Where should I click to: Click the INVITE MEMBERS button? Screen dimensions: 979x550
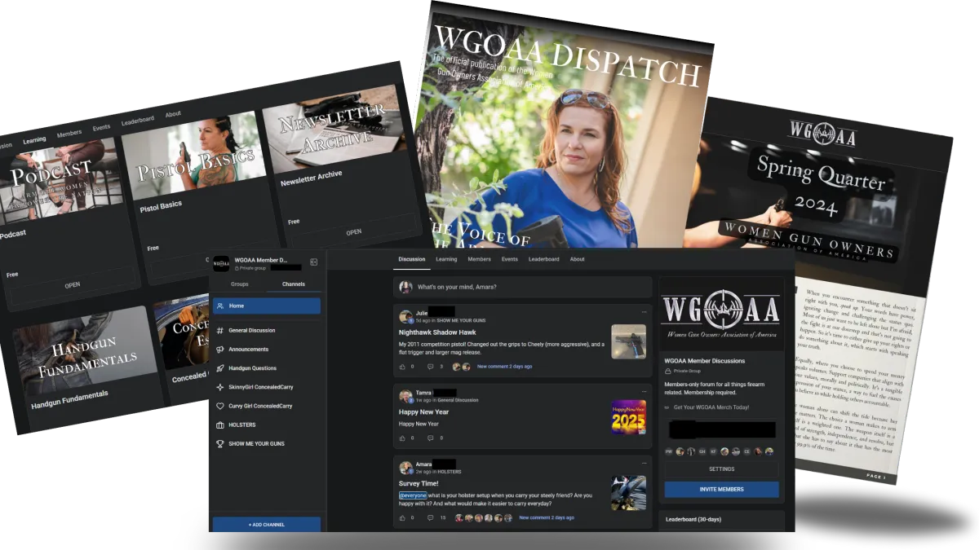click(721, 489)
